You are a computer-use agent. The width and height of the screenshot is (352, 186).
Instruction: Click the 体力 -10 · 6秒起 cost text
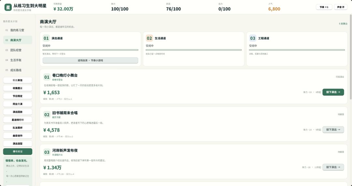312,92
